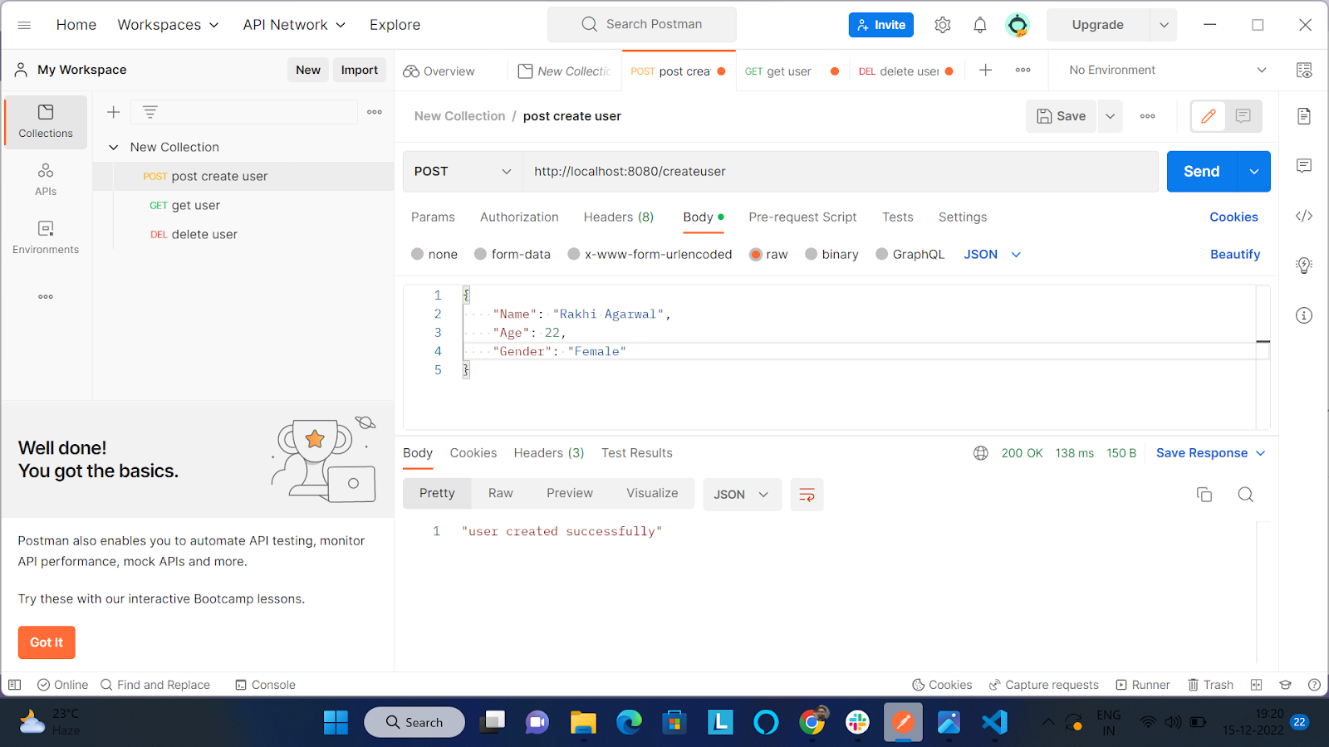Viewport: 1329px width, 747px height.
Task: Open the user avatar menu
Action: (1018, 25)
